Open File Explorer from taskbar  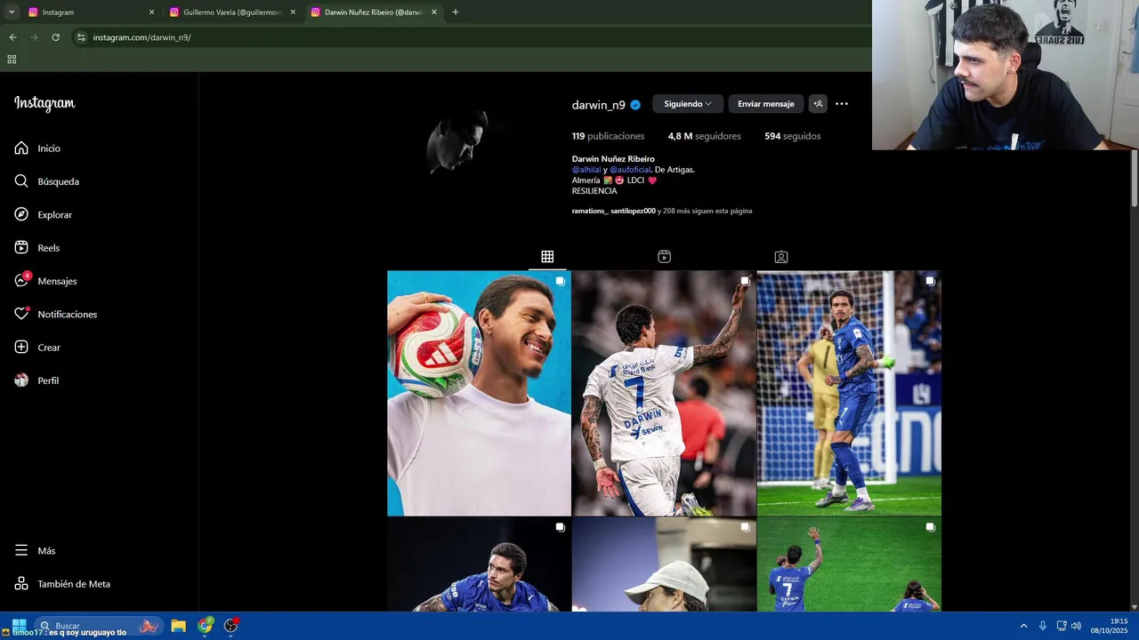pyautogui.click(x=178, y=626)
